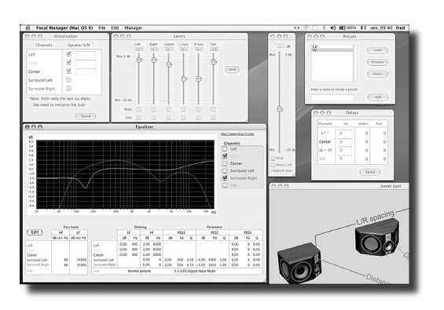Click the Send button in Delays window
This screenshot has height=310, width=444.
pyautogui.click(x=370, y=172)
